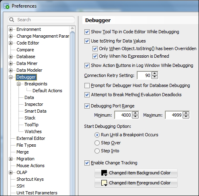The height and width of the screenshot is (196, 199).
Task: Click the Preferences window title icon
Action: point(6,6)
